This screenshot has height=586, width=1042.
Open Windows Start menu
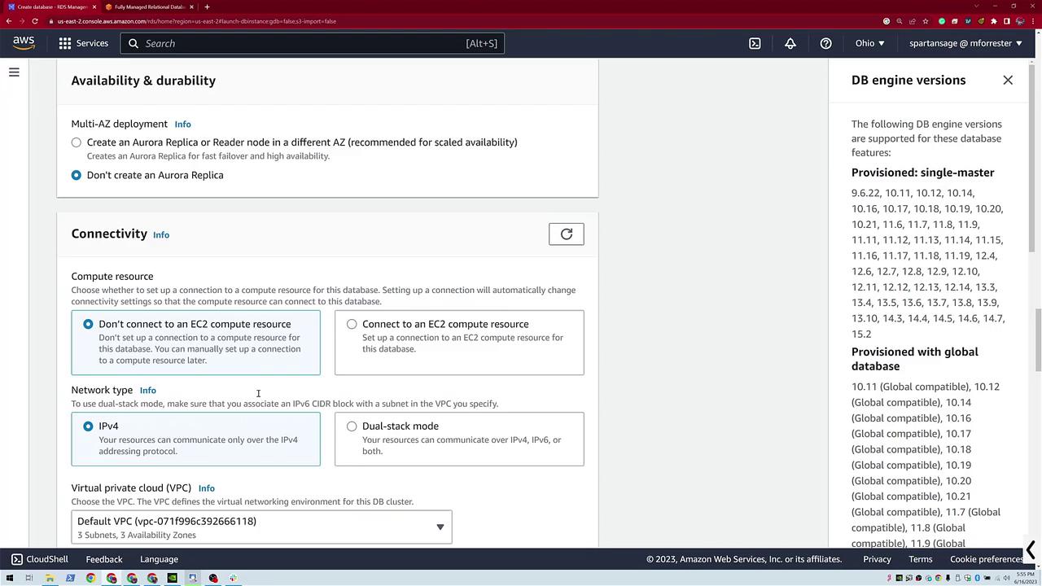pos(10,578)
